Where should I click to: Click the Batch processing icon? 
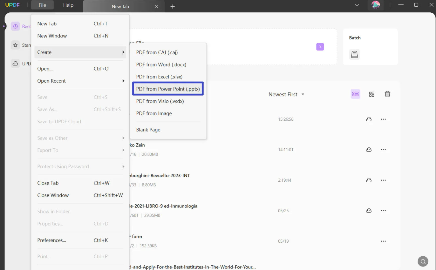point(354,54)
